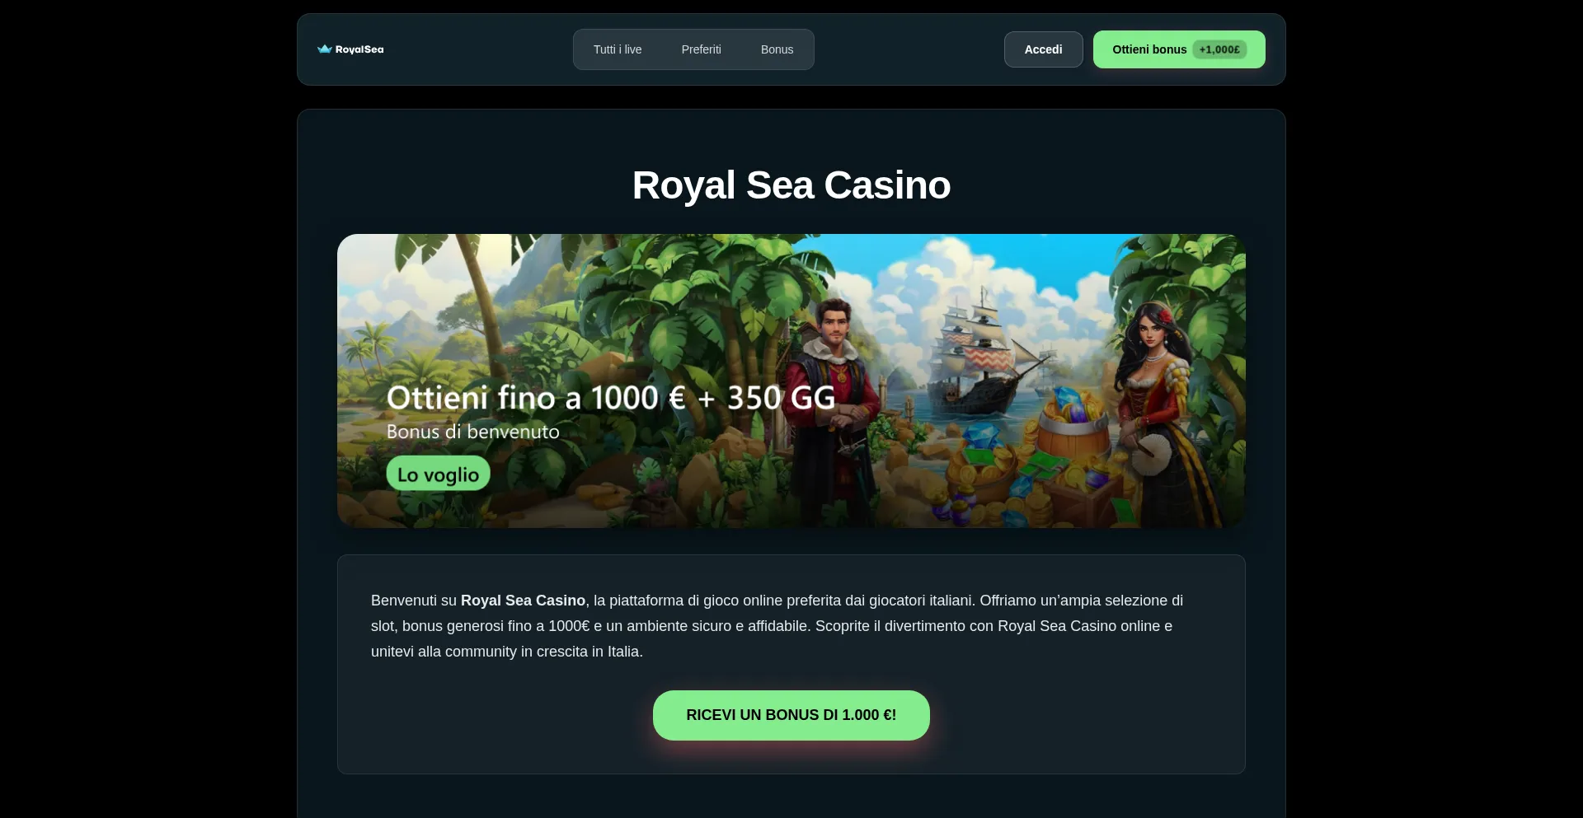Click the RoyalSea wordmark text in header
The image size is (1583, 818).
(x=359, y=49)
